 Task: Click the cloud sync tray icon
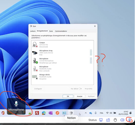(x=91, y=113)
